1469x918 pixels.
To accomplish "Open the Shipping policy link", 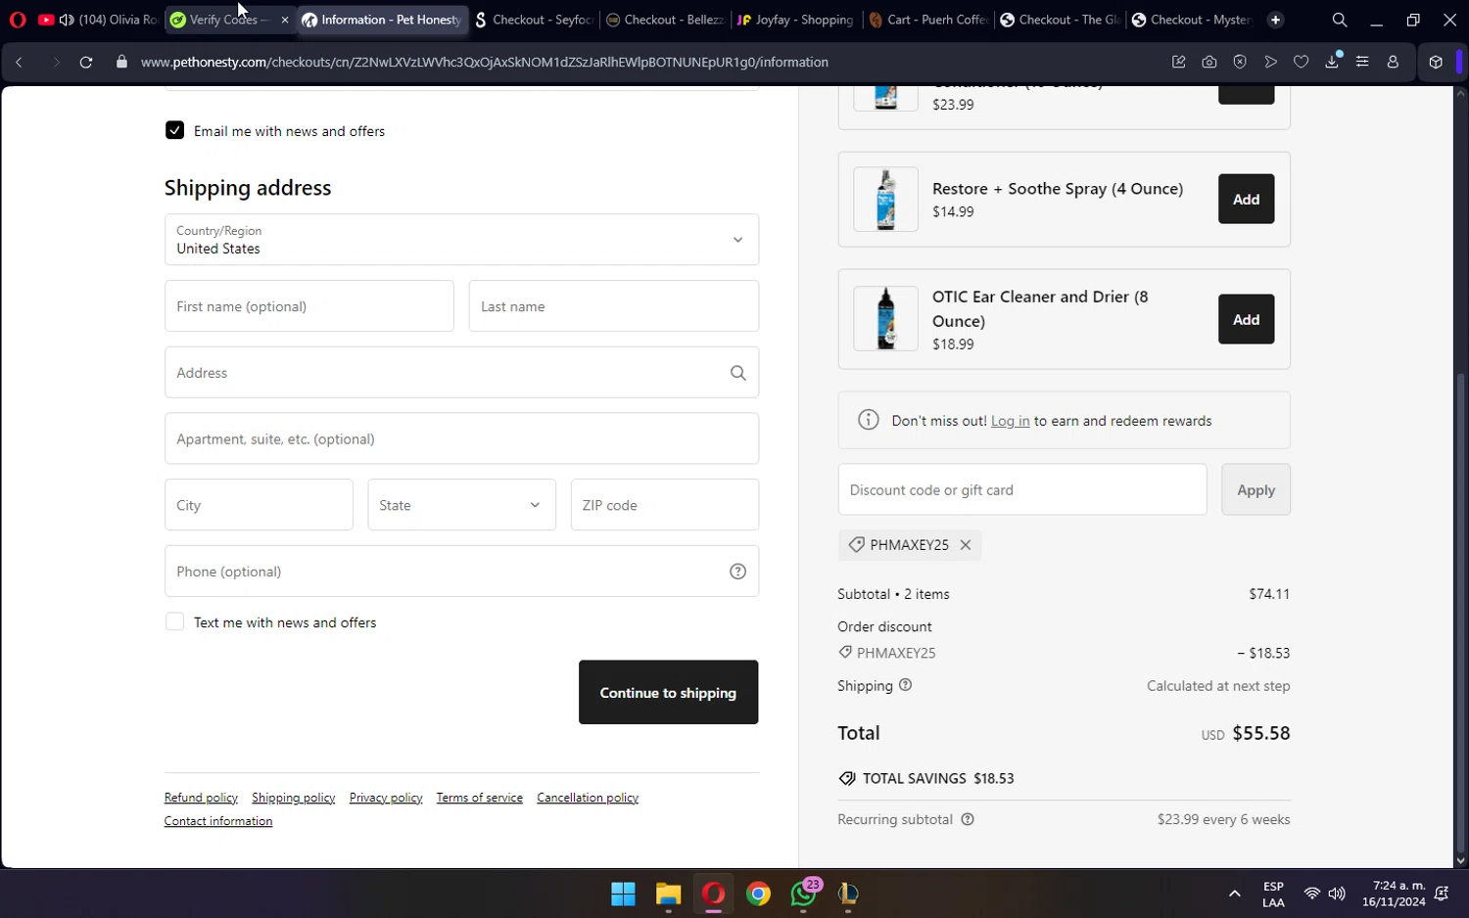I will [x=293, y=798].
